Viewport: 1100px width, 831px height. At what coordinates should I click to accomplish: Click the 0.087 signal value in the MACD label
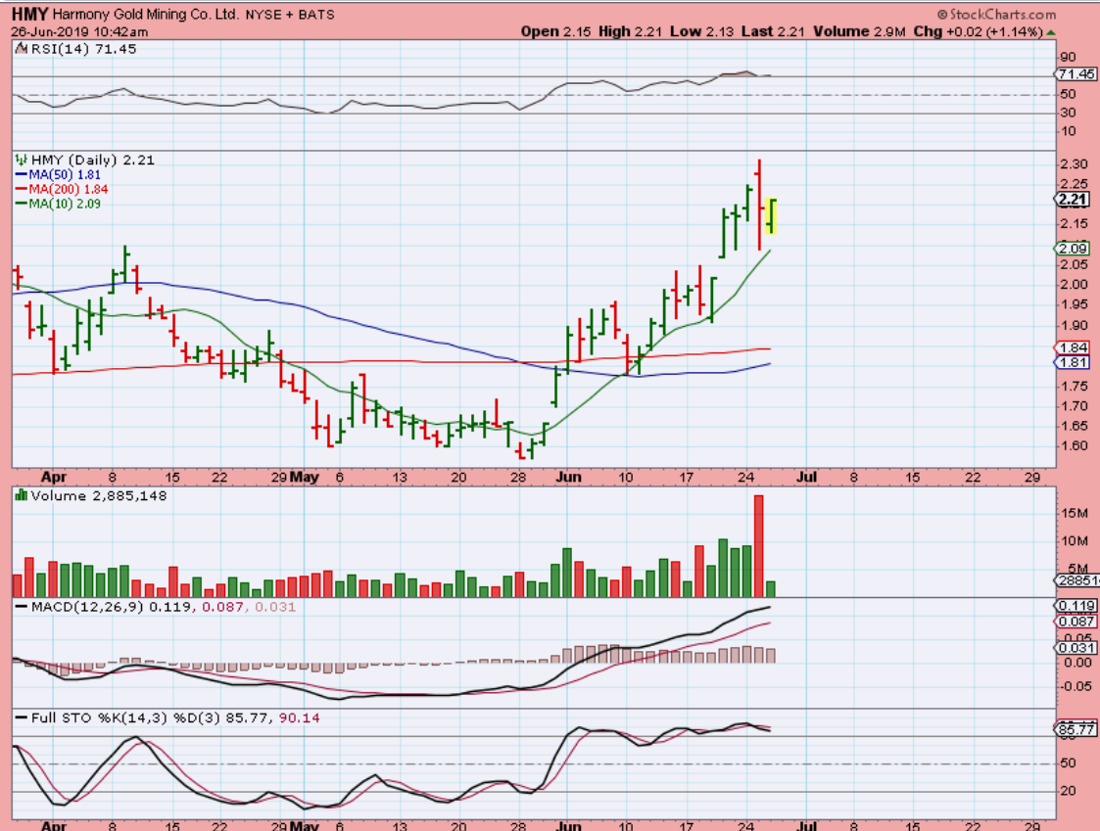coord(223,607)
